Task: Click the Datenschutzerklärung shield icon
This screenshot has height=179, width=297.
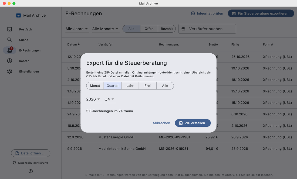Action: pyautogui.click(x=14, y=163)
